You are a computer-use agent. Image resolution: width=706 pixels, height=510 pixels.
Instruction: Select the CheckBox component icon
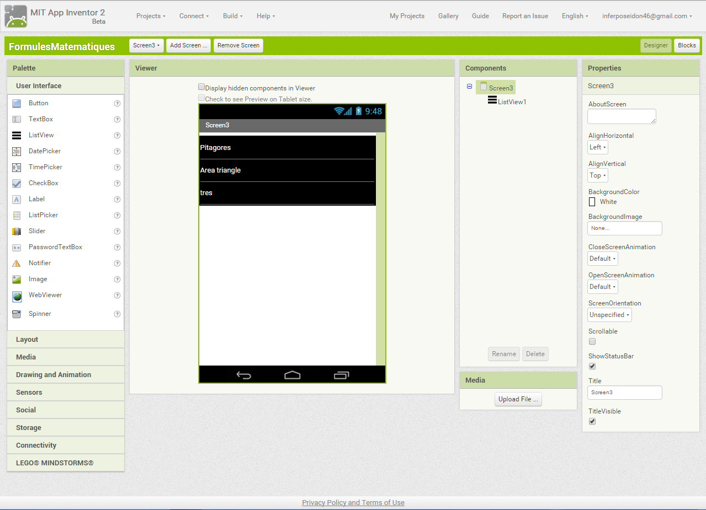point(17,184)
